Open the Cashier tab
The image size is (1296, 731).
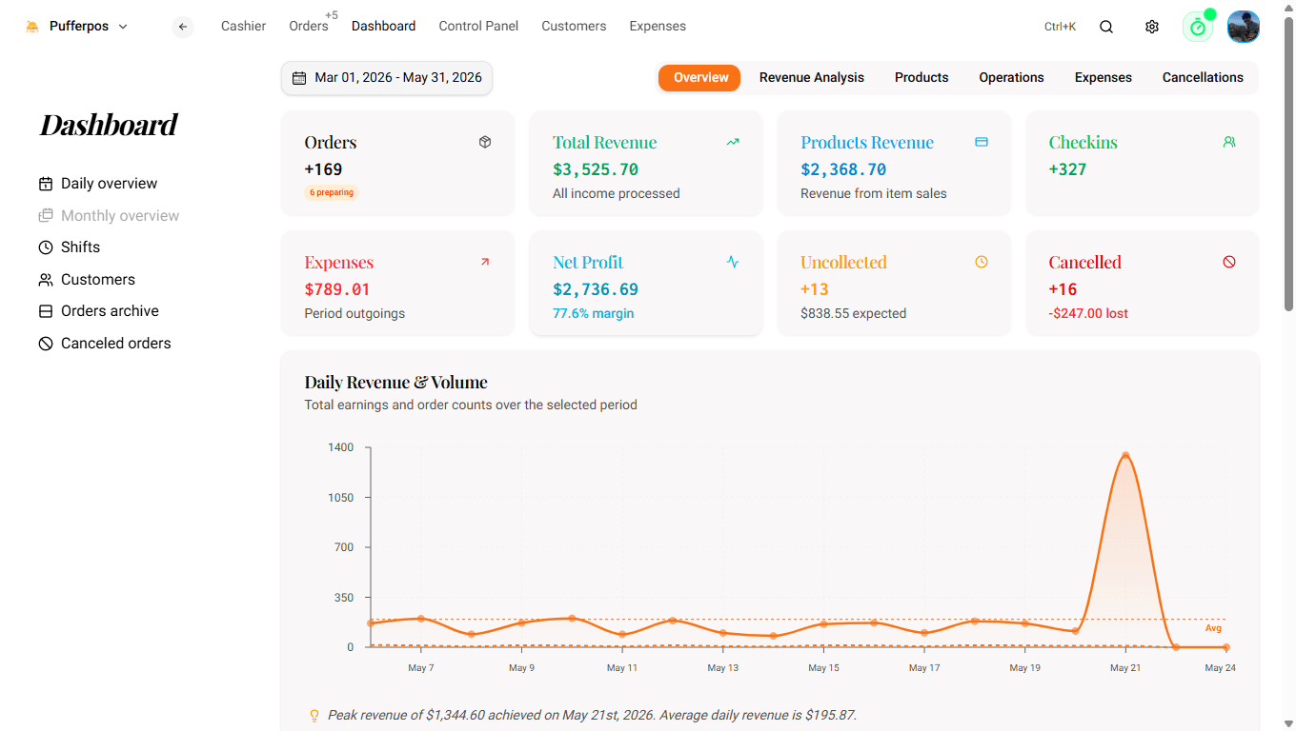click(x=244, y=26)
